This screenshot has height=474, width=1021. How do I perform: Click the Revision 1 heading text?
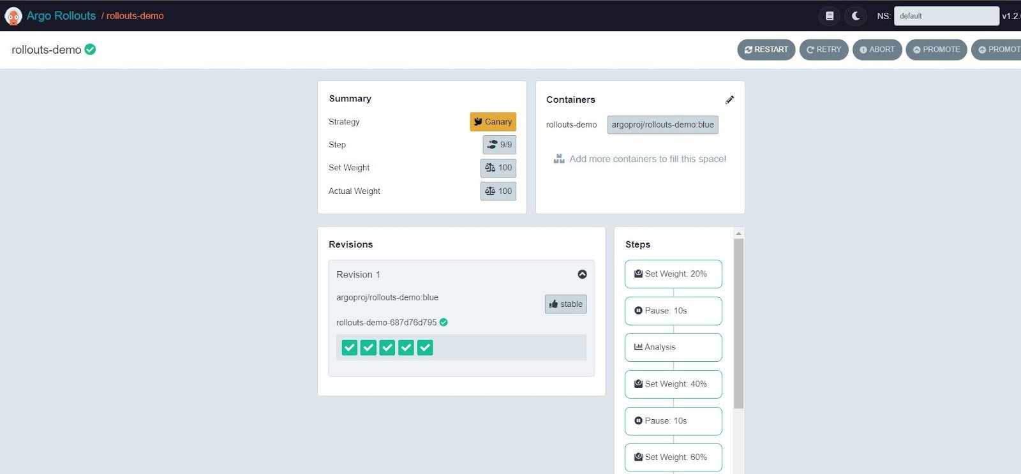pos(358,275)
